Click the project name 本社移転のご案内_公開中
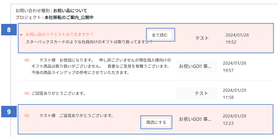The width and height of the screenshot is (278, 137). (x=69, y=17)
